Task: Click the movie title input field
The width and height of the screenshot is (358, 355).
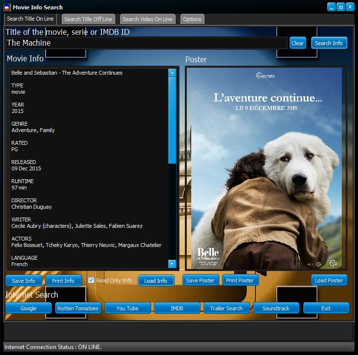Action: click(x=146, y=43)
